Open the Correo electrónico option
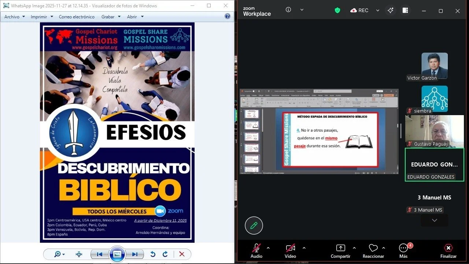The width and height of the screenshot is (469, 264). coord(77,16)
